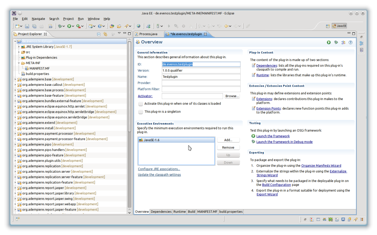
Task: Open the Navigate menu
Action: click(x=38, y=19)
